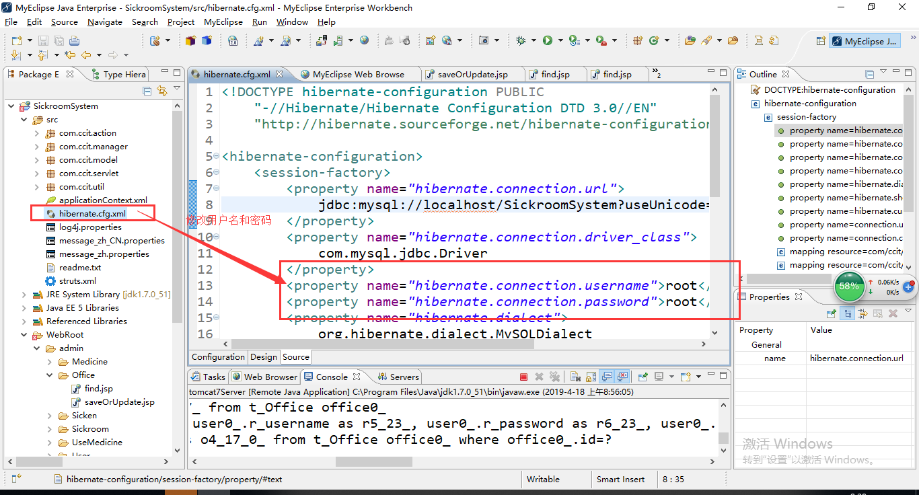Click the Last Edit Location icon

pos(70,55)
